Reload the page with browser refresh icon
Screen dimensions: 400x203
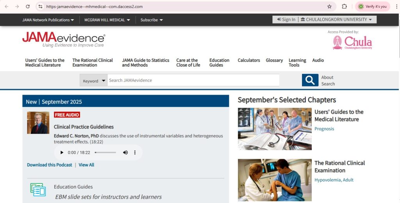click(28, 7)
